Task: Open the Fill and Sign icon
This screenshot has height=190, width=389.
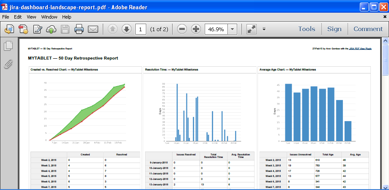Action: coord(38,29)
